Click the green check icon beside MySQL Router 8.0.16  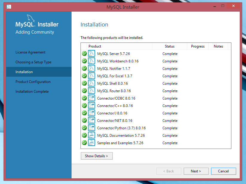tap(84, 91)
